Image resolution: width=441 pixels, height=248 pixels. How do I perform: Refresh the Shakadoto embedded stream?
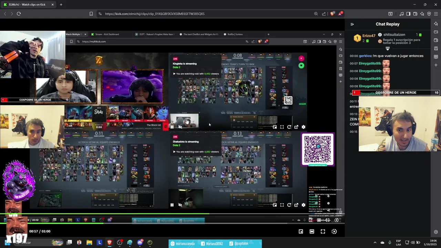289,205
